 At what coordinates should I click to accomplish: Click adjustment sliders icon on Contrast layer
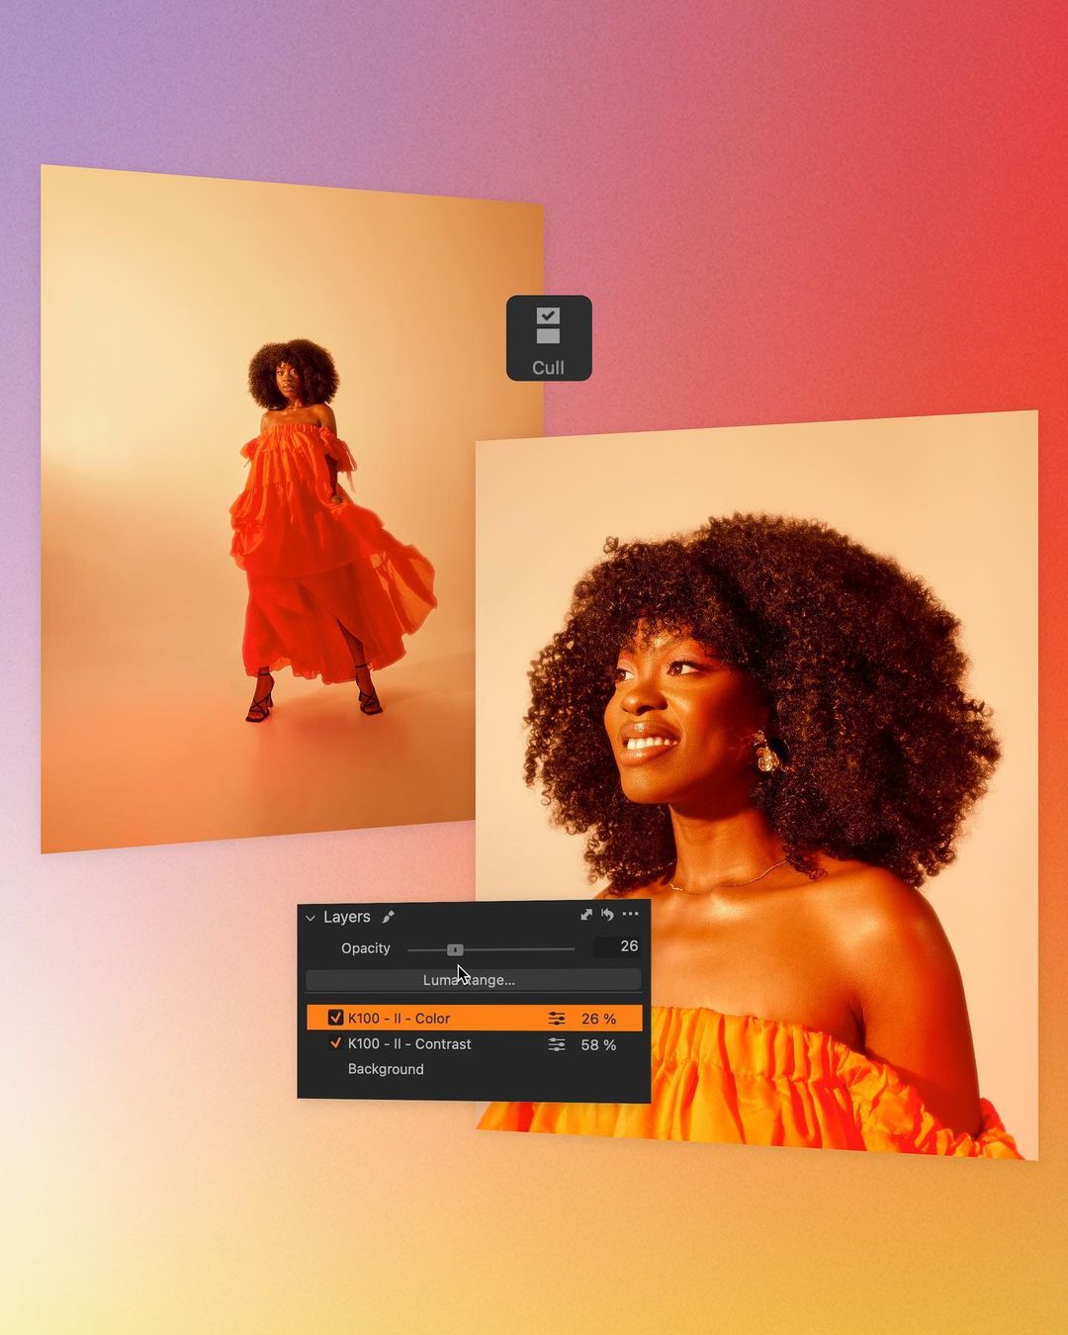(x=557, y=1044)
